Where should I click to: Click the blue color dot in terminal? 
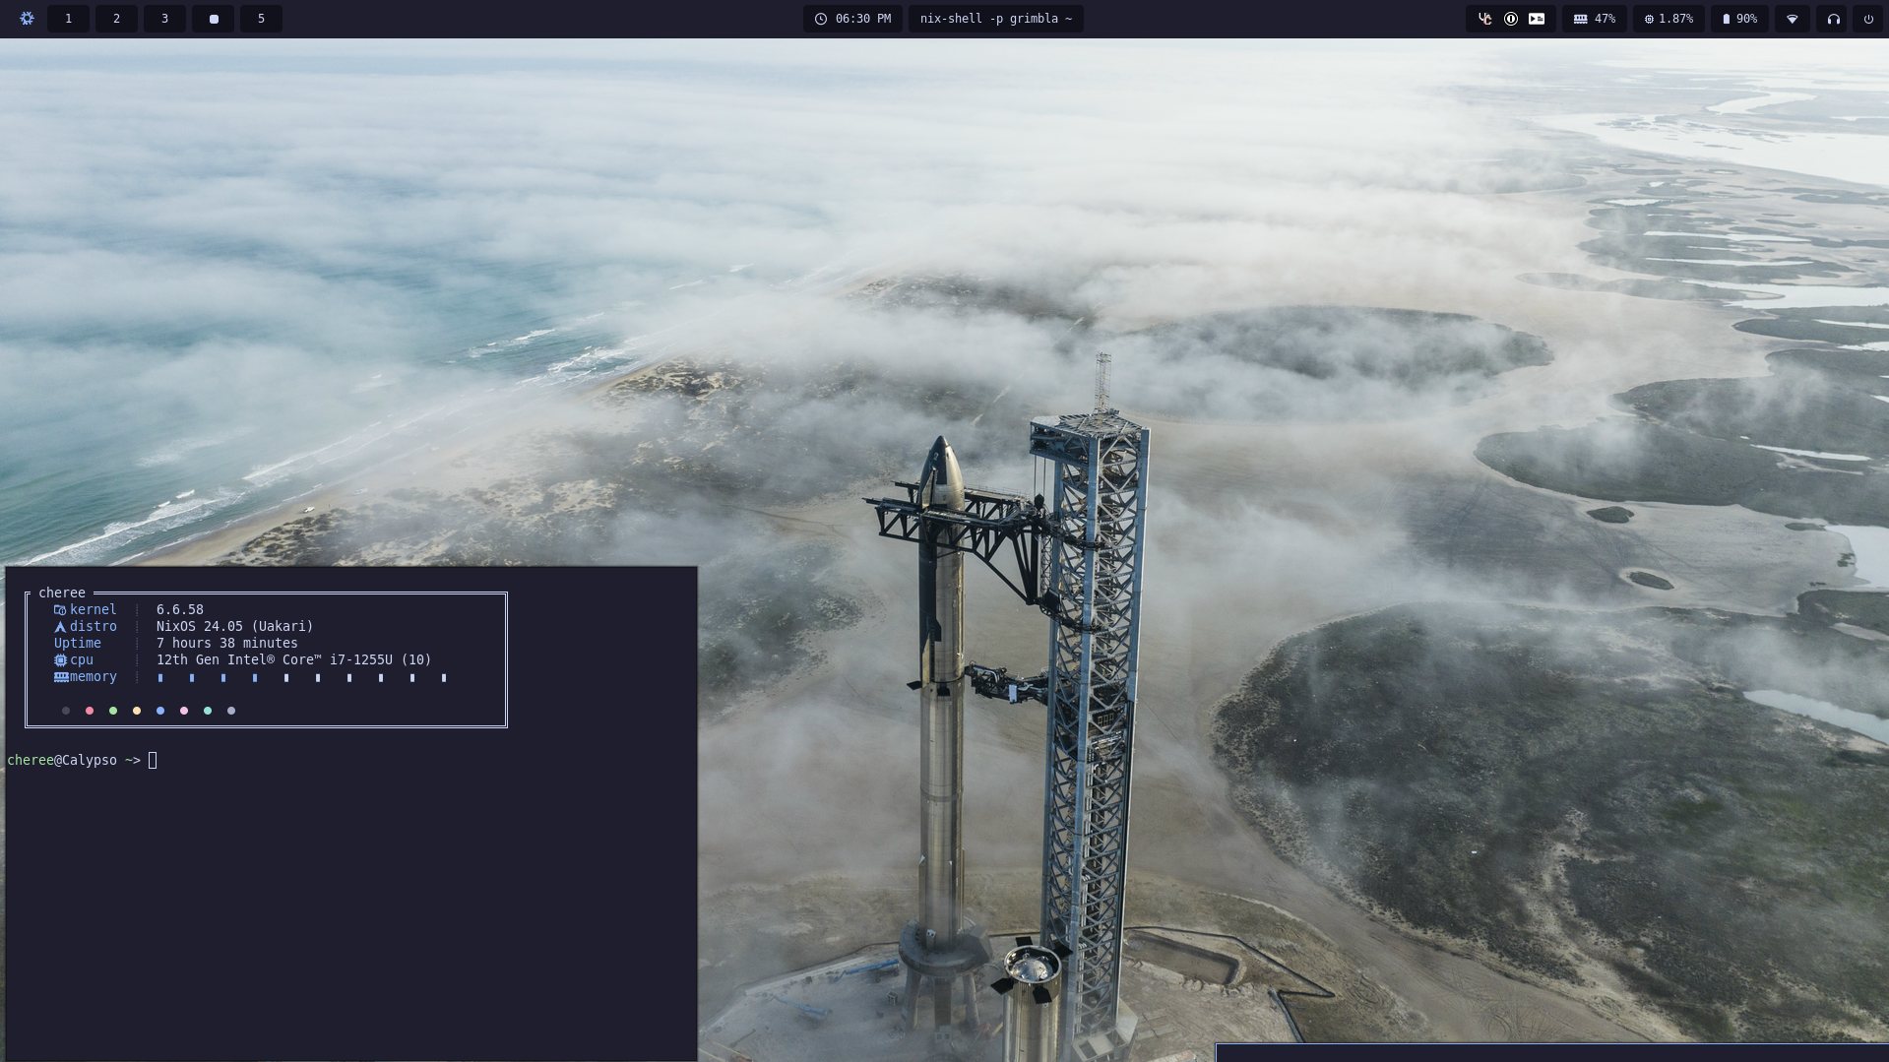coord(160,711)
